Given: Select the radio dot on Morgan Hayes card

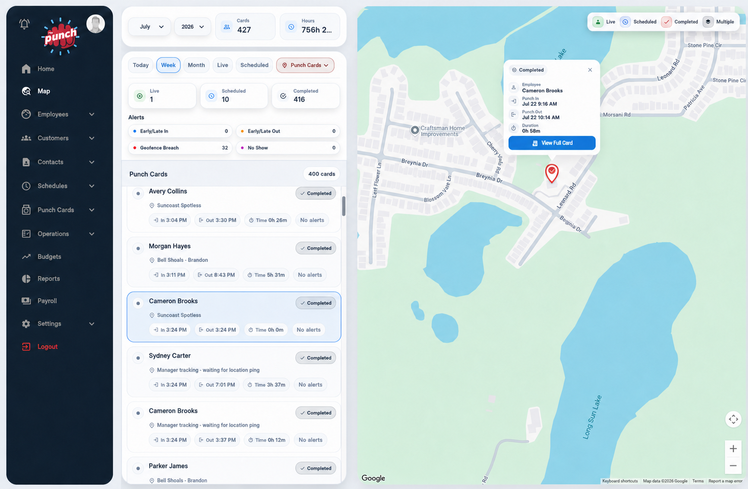Looking at the screenshot, I should pyautogui.click(x=138, y=248).
